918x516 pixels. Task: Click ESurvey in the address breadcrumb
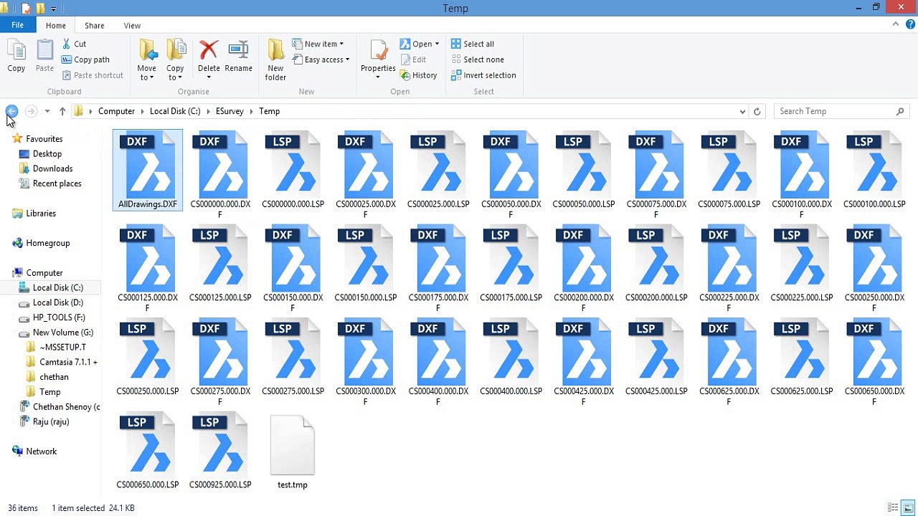229,111
